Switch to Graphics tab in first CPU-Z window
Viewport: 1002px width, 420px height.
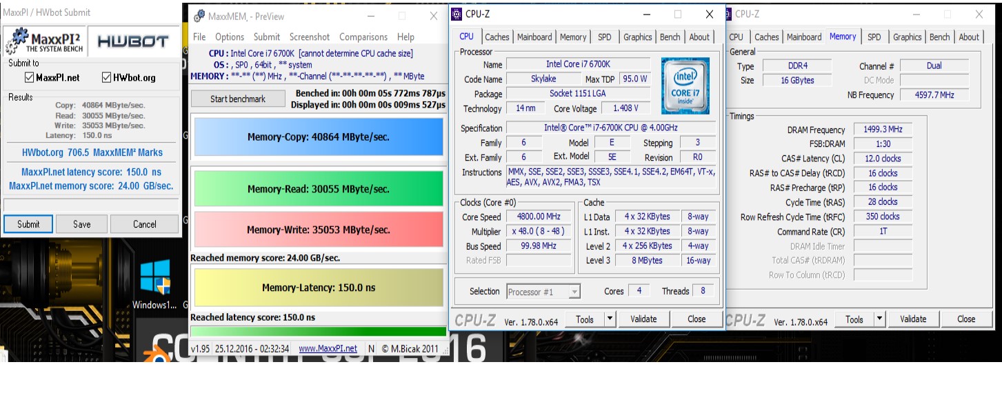(x=638, y=37)
